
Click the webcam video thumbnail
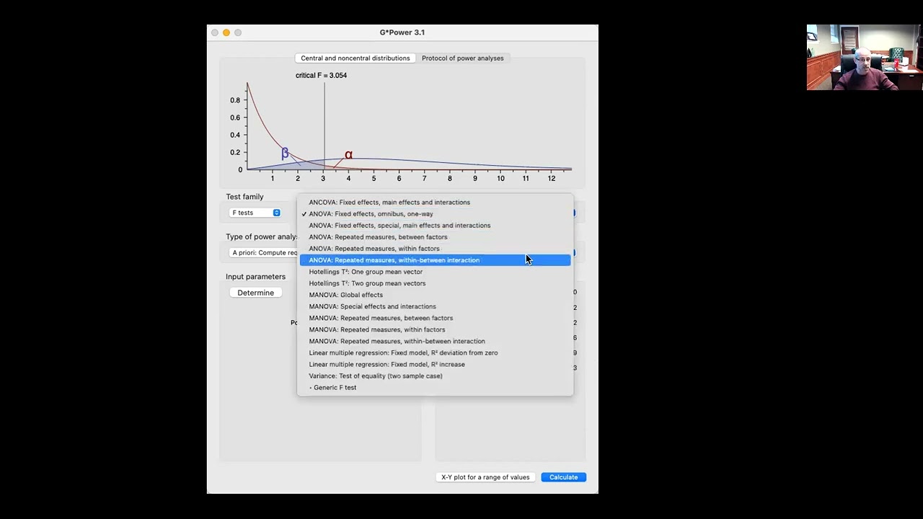865,58
